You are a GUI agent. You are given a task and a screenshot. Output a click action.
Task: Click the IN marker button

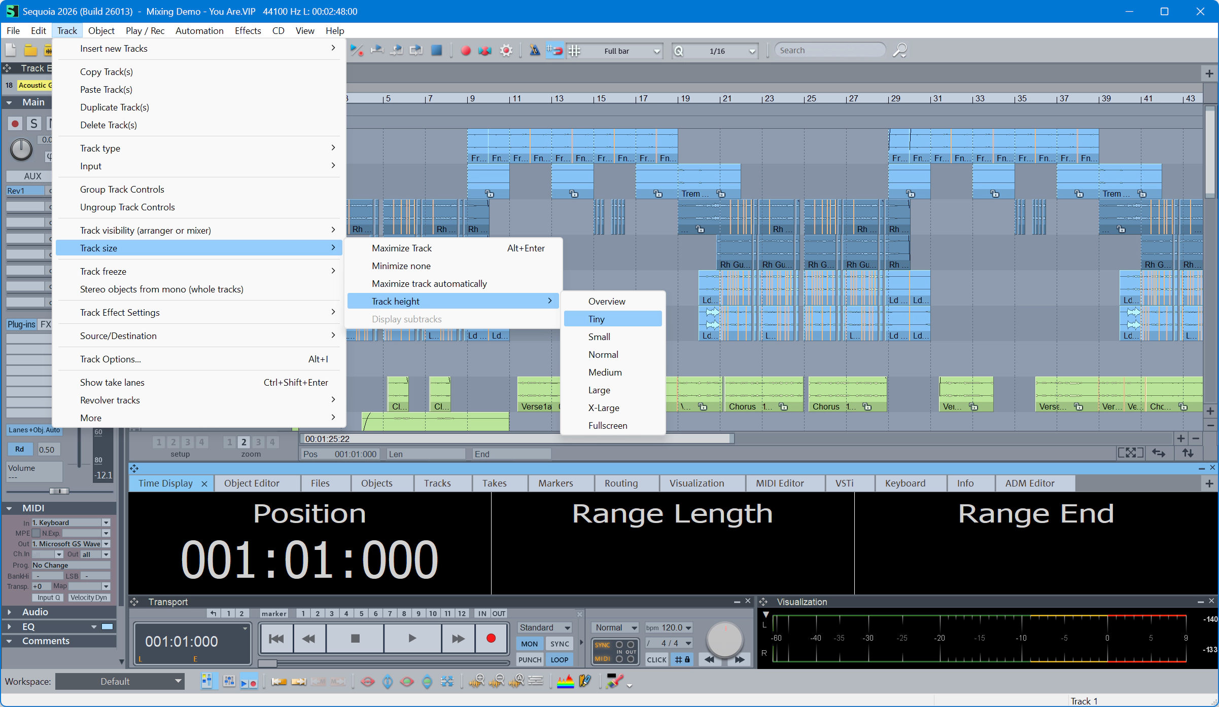pos(482,613)
